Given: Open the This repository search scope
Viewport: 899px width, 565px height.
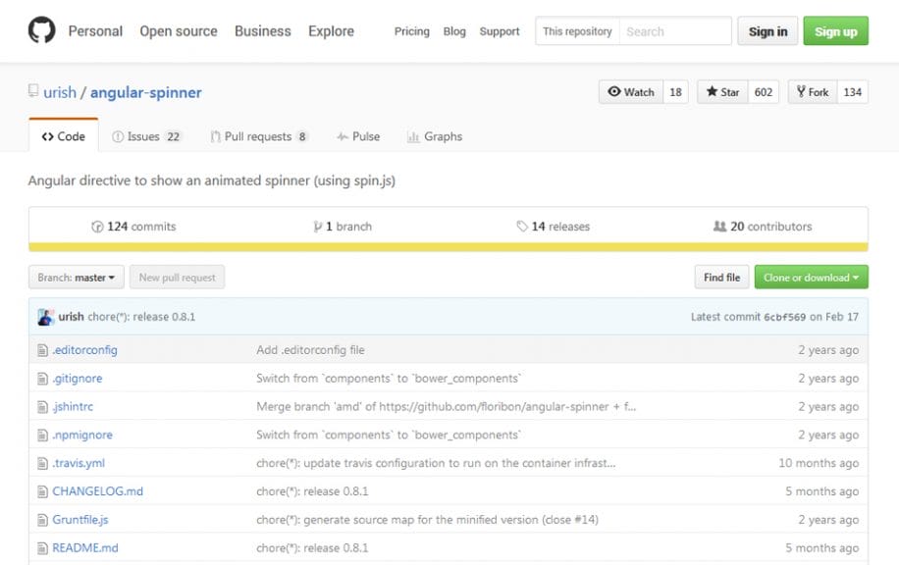Looking at the screenshot, I should [x=577, y=30].
